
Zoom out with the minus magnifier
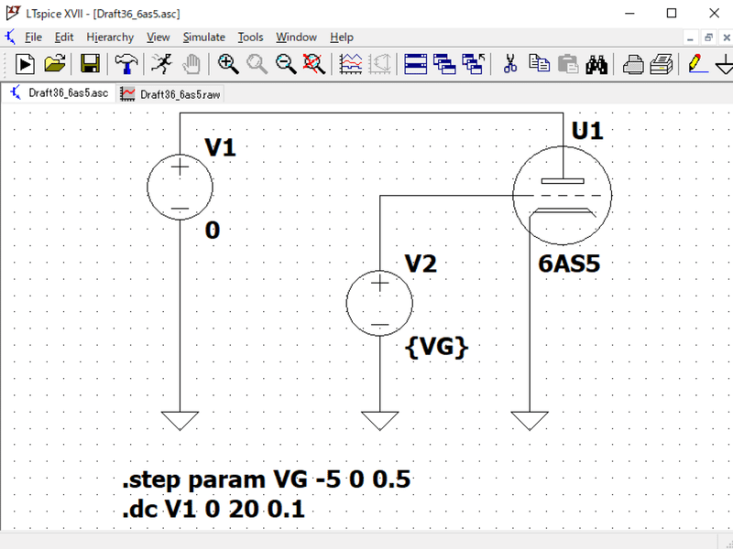click(x=286, y=64)
